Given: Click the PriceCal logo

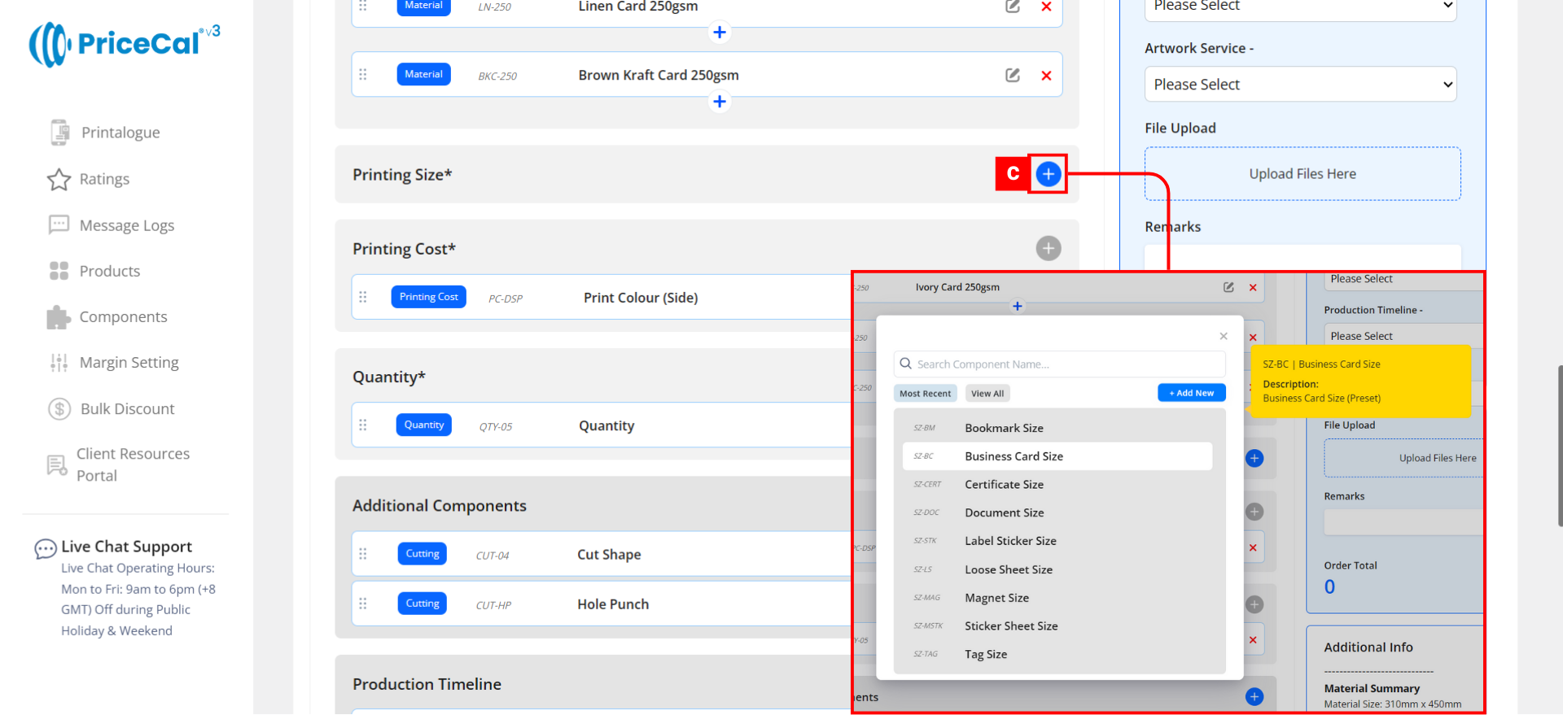Looking at the screenshot, I should click(x=124, y=44).
